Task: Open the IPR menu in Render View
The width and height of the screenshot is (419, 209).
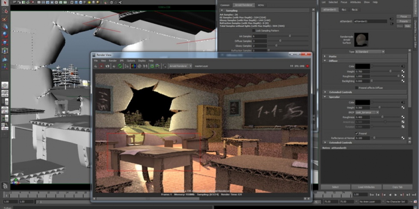Action: pyautogui.click(x=122, y=61)
